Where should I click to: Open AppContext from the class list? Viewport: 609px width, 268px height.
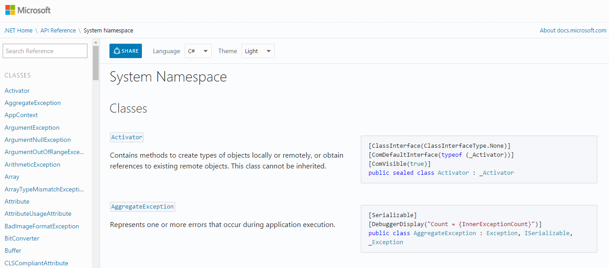coord(21,115)
